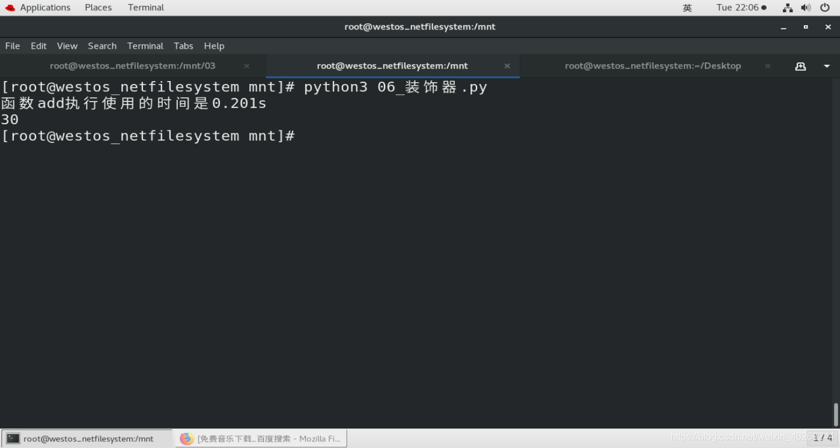Open the View menu
This screenshot has height=448, width=840.
(67, 46)
